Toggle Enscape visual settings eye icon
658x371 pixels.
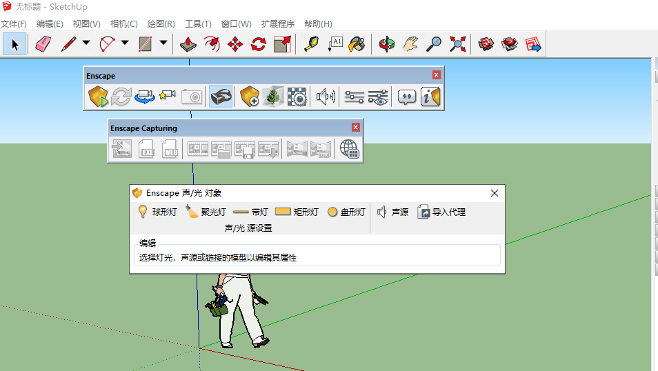(x=378, y=97)
